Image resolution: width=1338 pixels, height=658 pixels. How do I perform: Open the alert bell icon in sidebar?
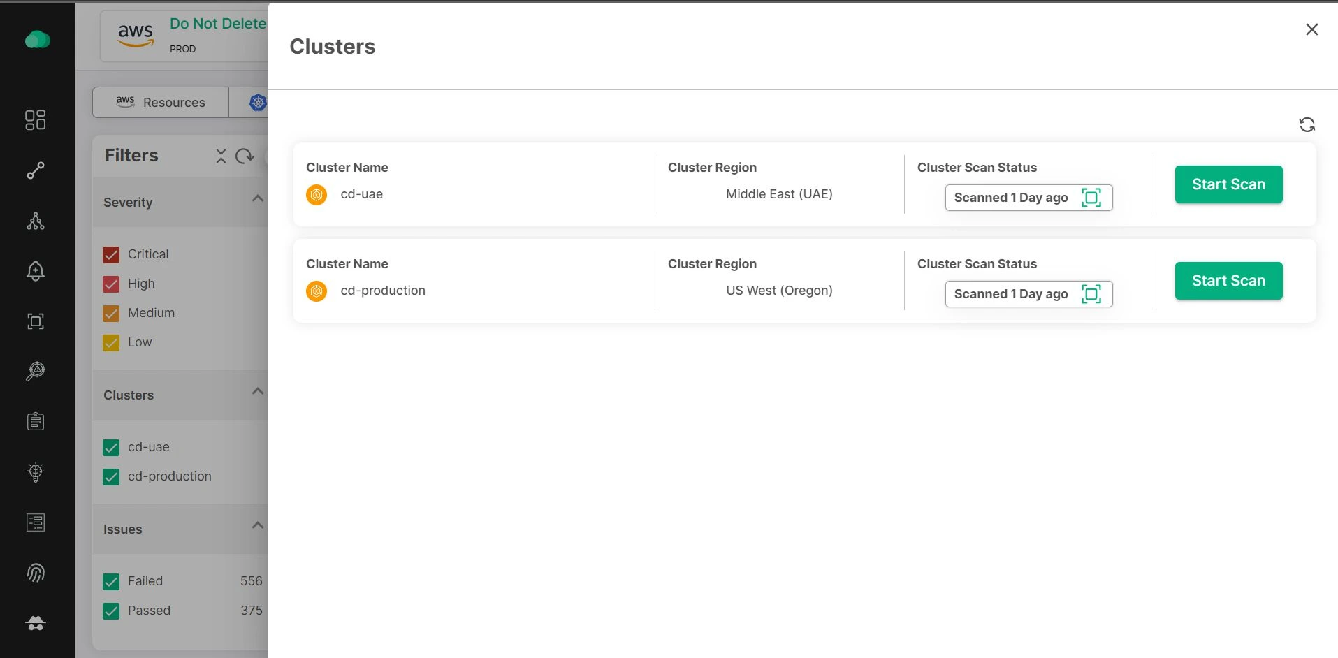coord(36,271)
